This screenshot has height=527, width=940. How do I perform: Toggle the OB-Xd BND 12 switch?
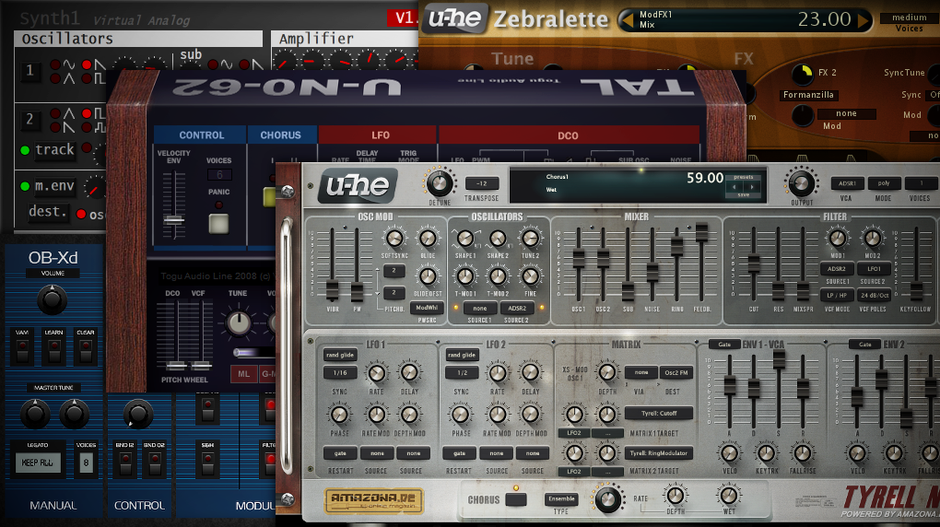(x=124, y=463)
